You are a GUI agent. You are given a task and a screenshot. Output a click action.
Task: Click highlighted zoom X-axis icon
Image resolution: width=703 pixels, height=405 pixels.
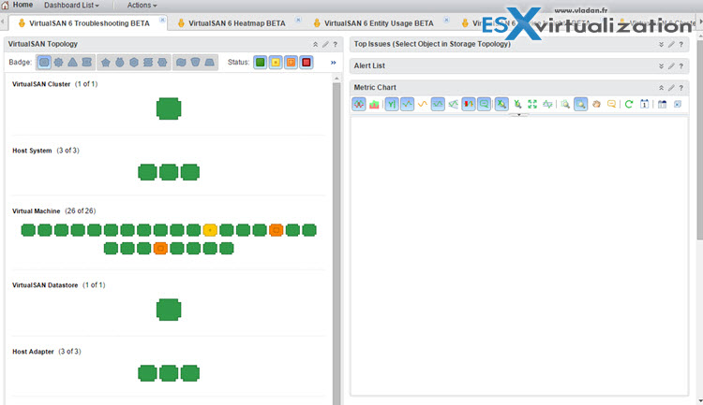(x=501, y=104)
